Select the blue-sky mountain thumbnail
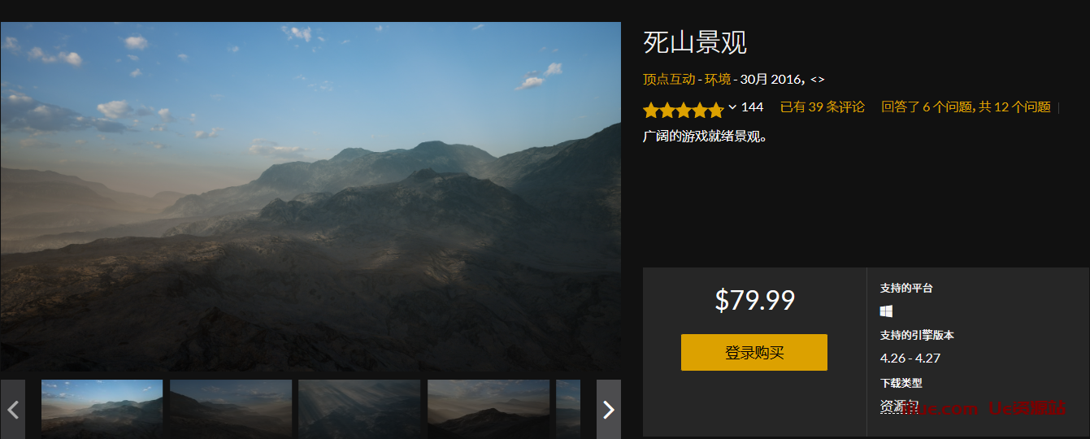 tap(102, 409)
